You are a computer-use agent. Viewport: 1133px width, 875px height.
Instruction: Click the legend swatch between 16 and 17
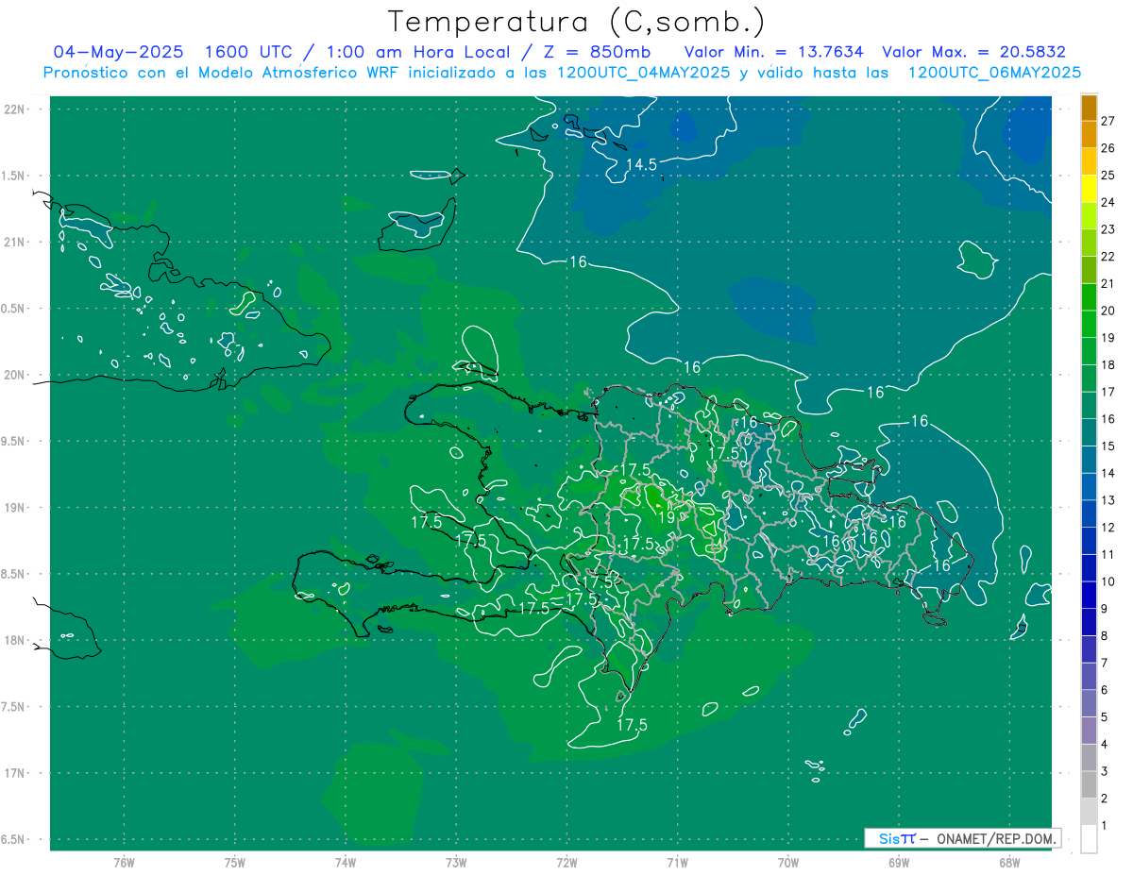point(1089,405)
